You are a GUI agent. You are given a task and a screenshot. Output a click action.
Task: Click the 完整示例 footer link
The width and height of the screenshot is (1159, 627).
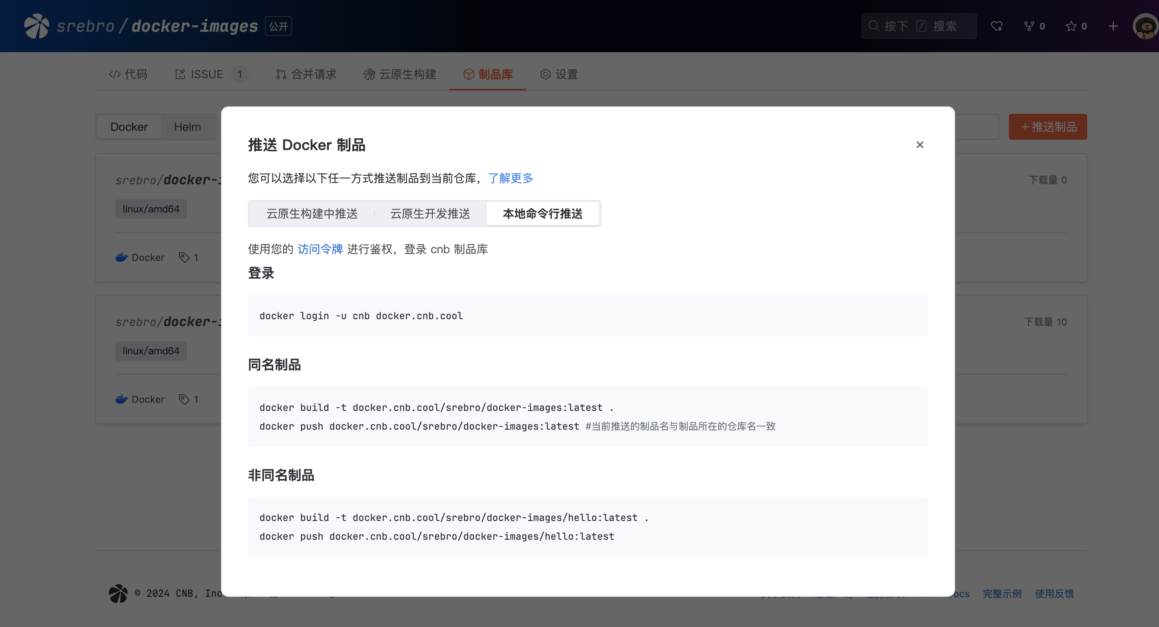[1002, 594]
